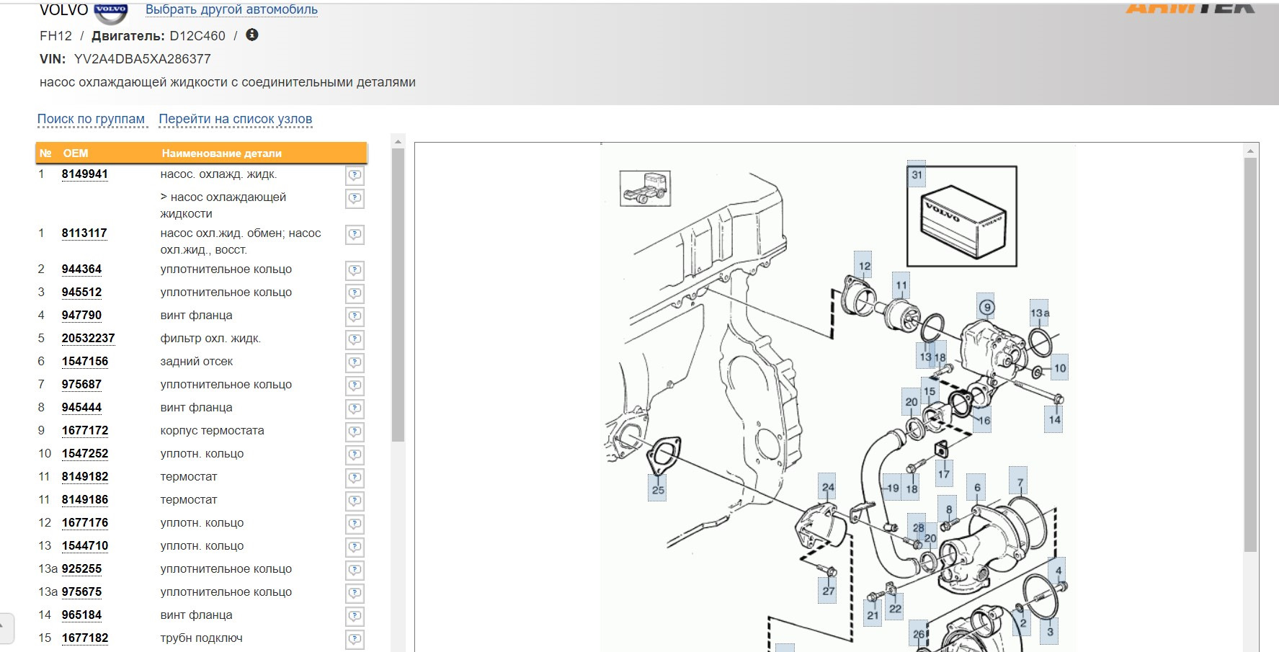Select diagram callout number 6
The height and width of the screenshot is (652, 1279).
(977, 488)
